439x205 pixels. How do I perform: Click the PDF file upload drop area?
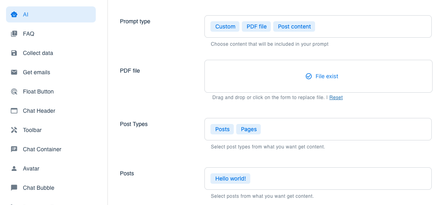[318, 76]
